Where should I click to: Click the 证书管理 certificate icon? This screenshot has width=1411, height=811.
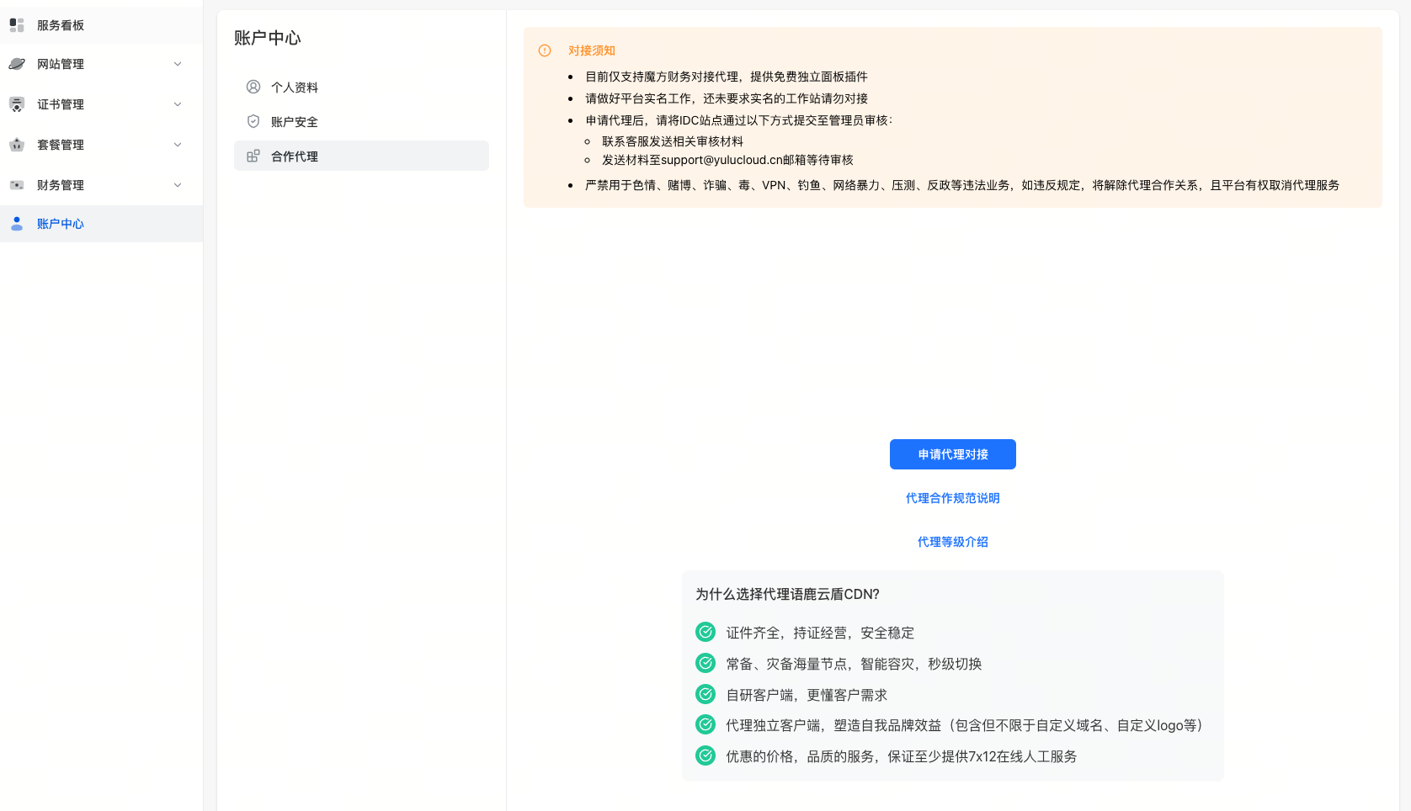[17, 104]
